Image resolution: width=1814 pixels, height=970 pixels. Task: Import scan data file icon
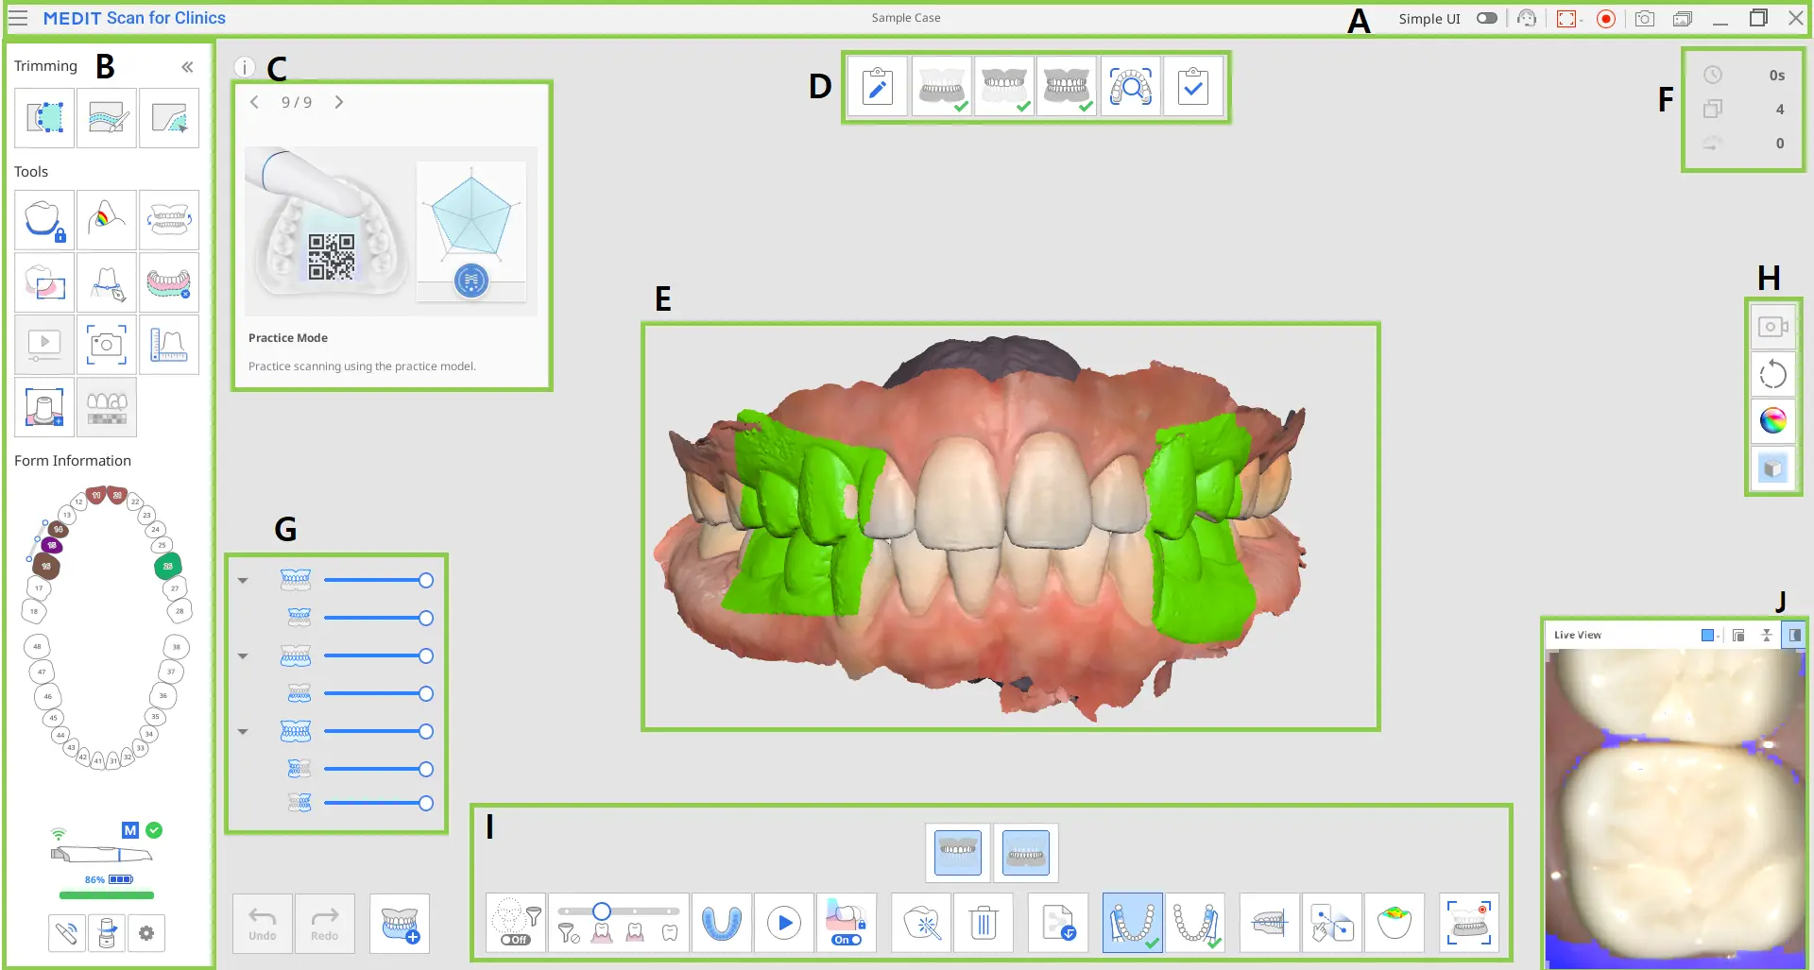(x=1058, y=924)
